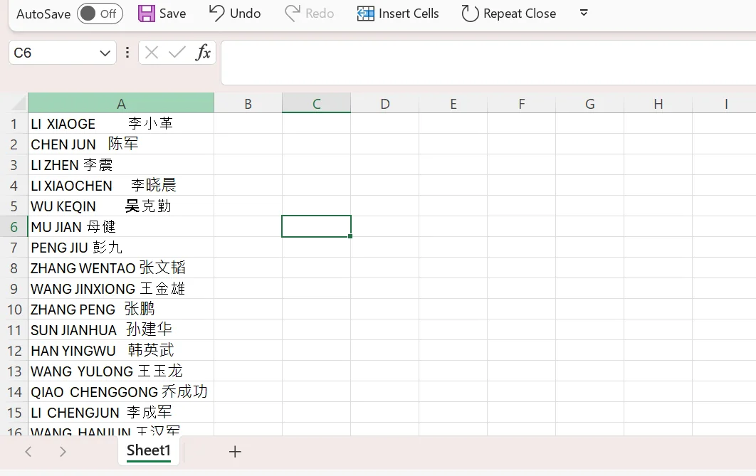Click the Insert Function fx icon
This screenshot has width=756, height=476.
203,52
